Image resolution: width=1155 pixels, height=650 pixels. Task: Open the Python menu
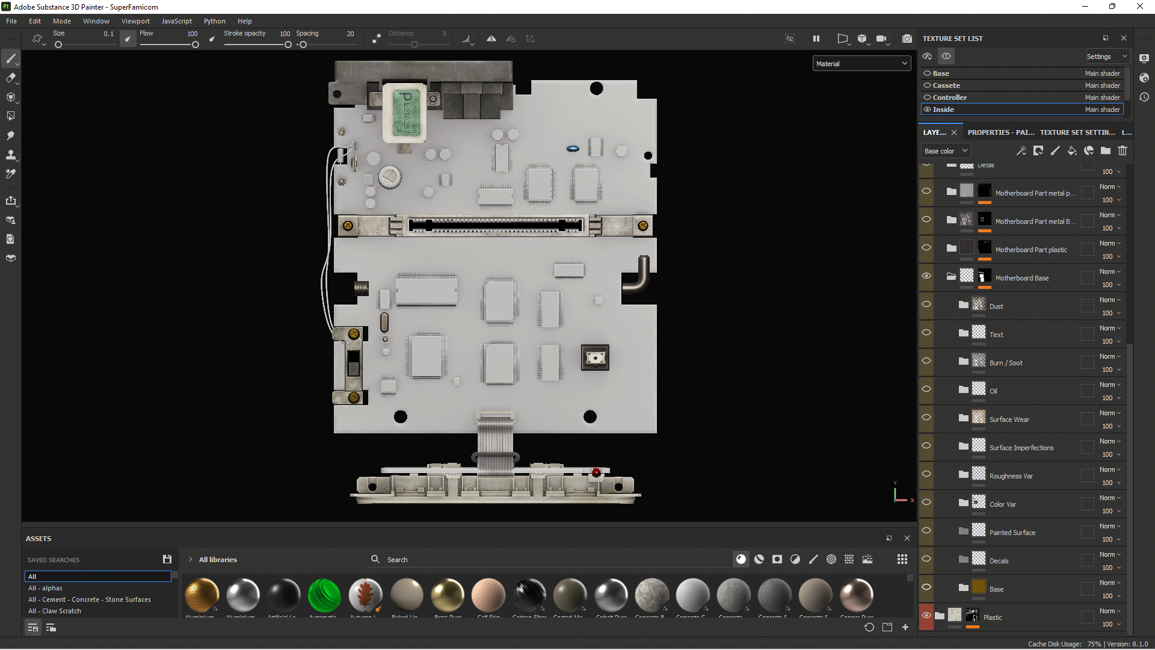pos(214,21)
